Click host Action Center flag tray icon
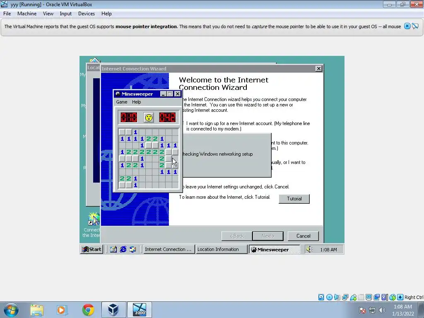This screenshot has height=318, width=424. (x=362, y=310)
